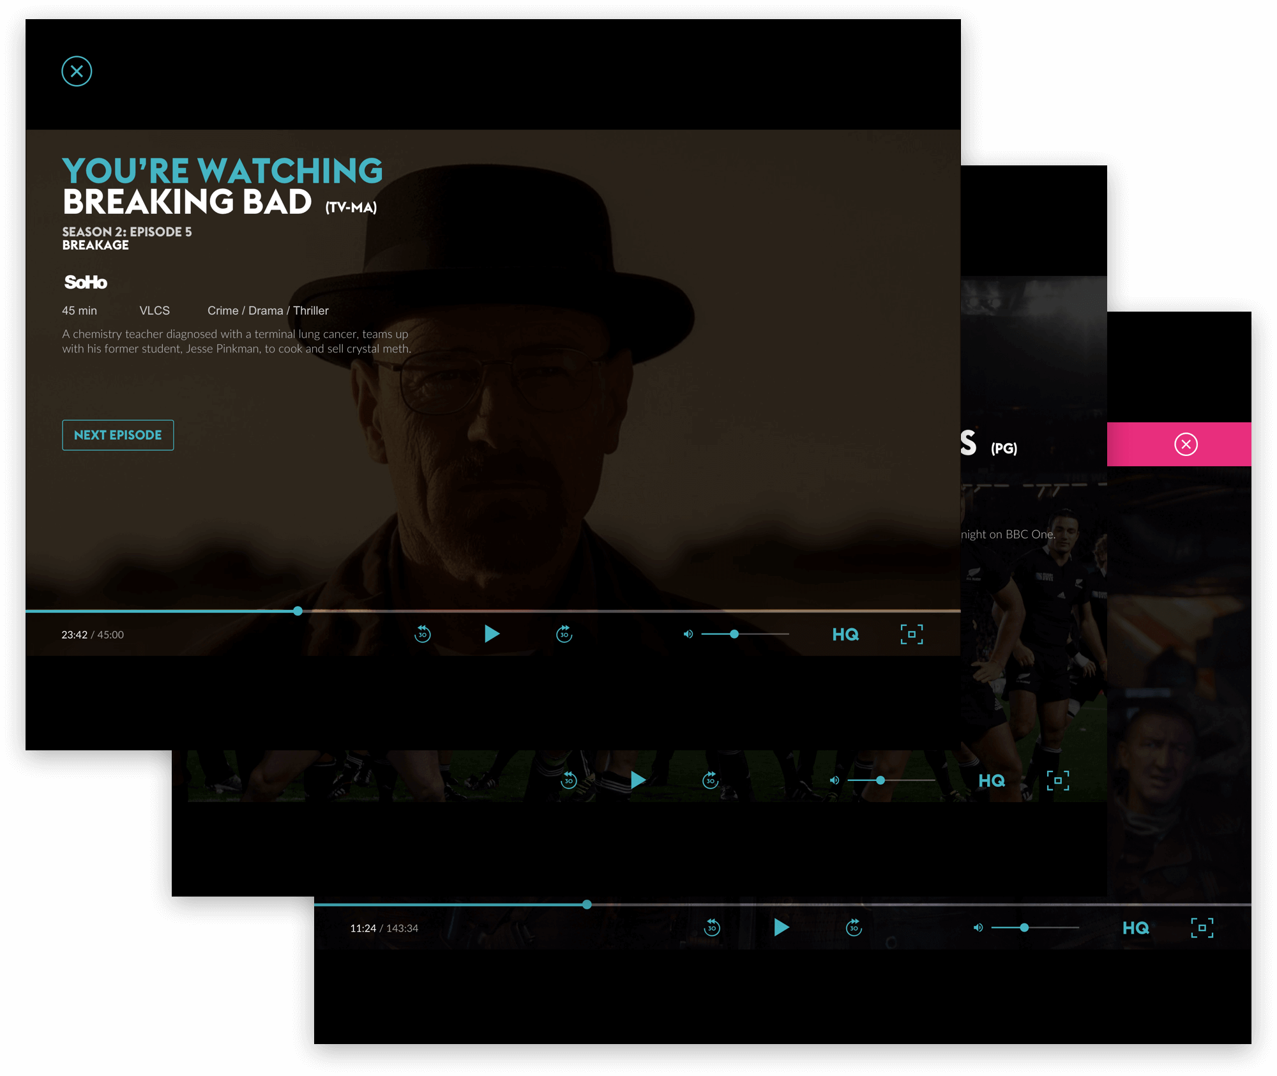The image size is (1277, 1076).
Task: Adjust volume slider in Breaking Bad player
Action: pos(745,634)
